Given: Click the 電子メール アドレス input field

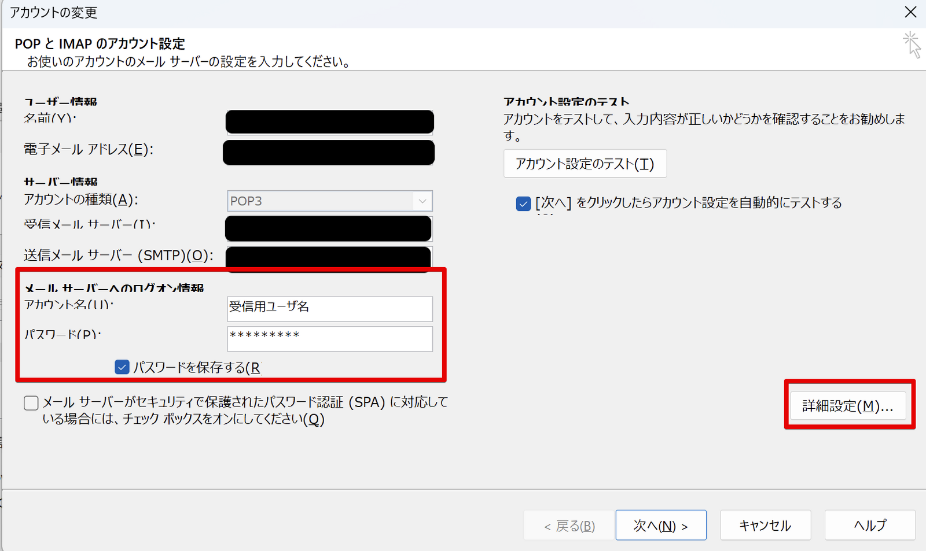Looking at the screenshot, I should click(328, 153).
